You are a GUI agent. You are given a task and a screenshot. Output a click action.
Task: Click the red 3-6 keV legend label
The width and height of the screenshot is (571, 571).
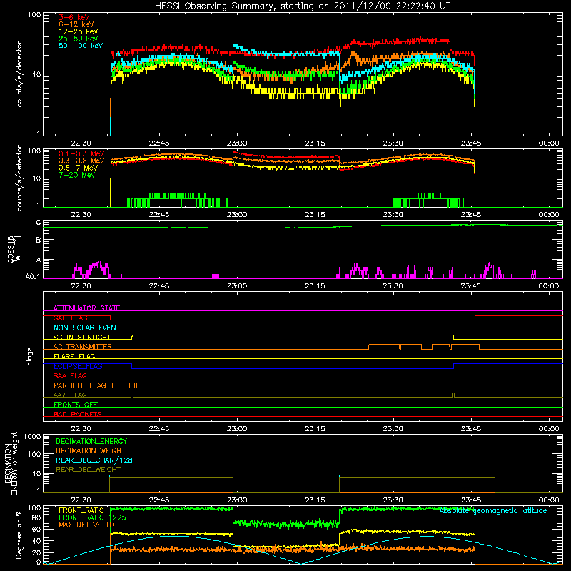[74, 17]
